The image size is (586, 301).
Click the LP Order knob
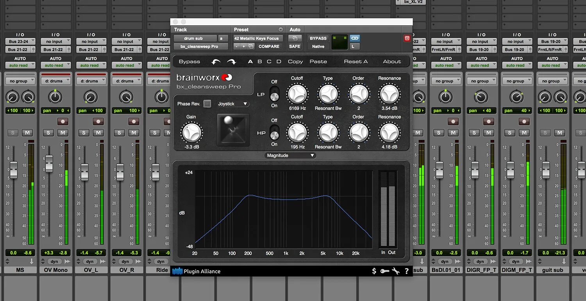358,94
